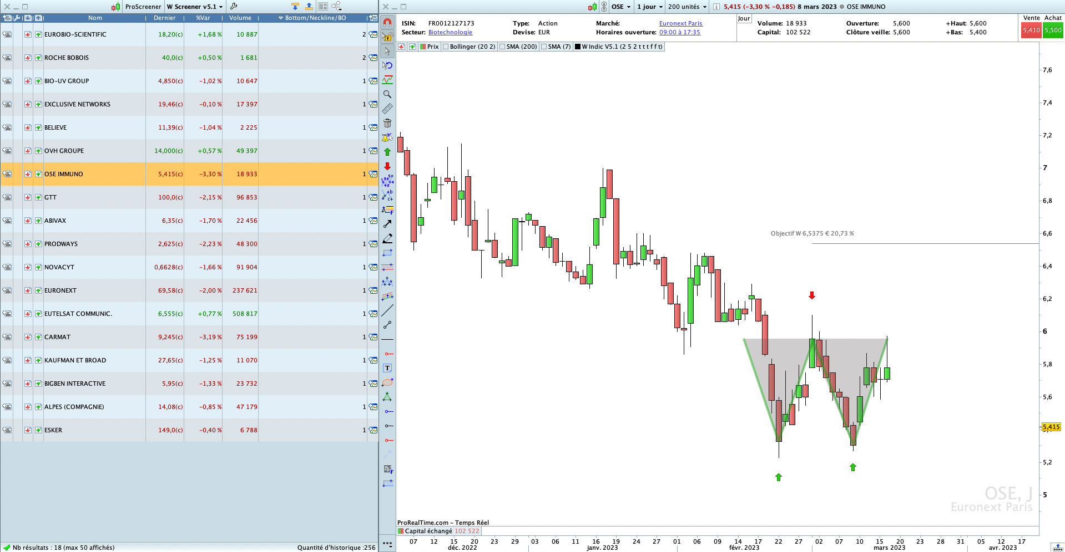Expand indicators with green up arrow
This screenshot has width=1065, height=552.
point(412,47)
